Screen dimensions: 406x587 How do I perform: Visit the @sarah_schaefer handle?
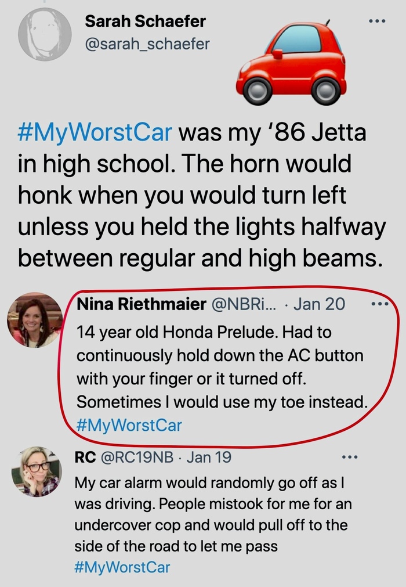pos(147,44)
